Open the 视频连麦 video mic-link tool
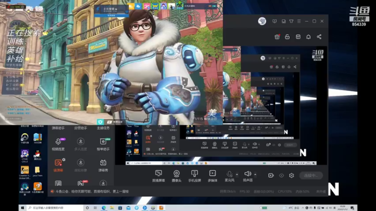Screen dimensions: 376x211 (58, 144)
